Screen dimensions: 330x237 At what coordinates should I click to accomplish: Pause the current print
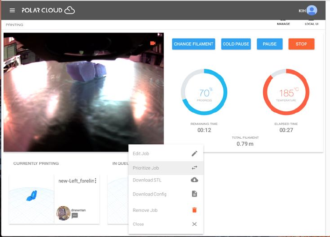point(270,44)
